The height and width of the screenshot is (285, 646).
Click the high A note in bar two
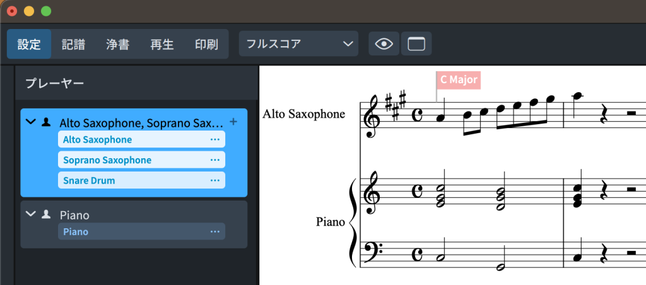pos(577,96)
